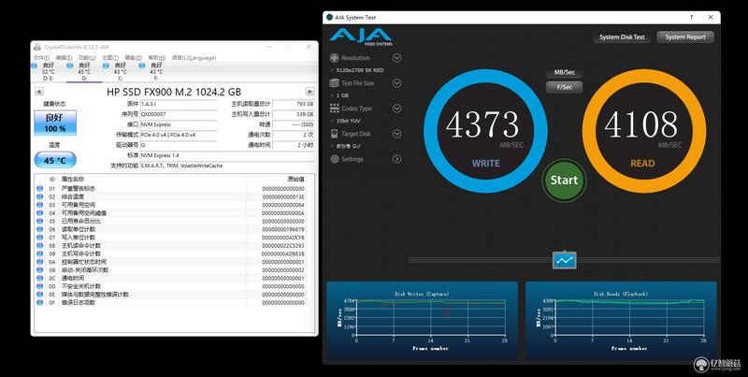This screenshot has width=748, height=377.
Task: Click the Disk Writes (Capture) graph
Action: point(423,320)
